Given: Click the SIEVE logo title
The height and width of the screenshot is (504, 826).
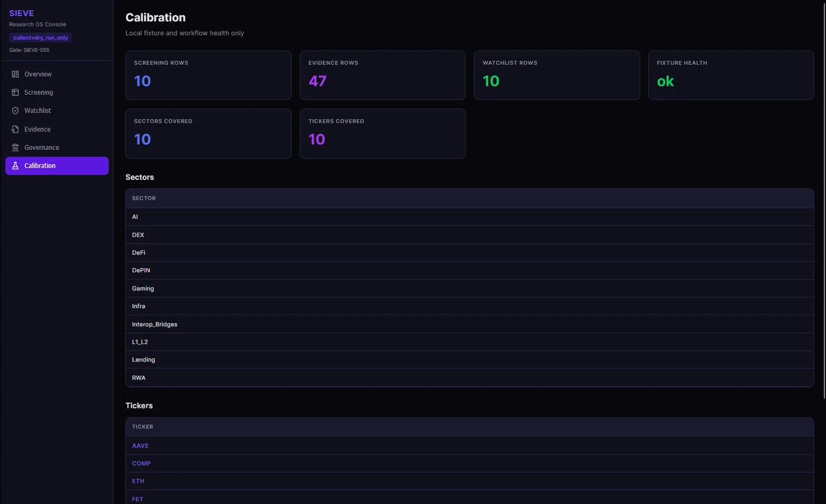Looking at the screenshot, I should coord(21,13).
